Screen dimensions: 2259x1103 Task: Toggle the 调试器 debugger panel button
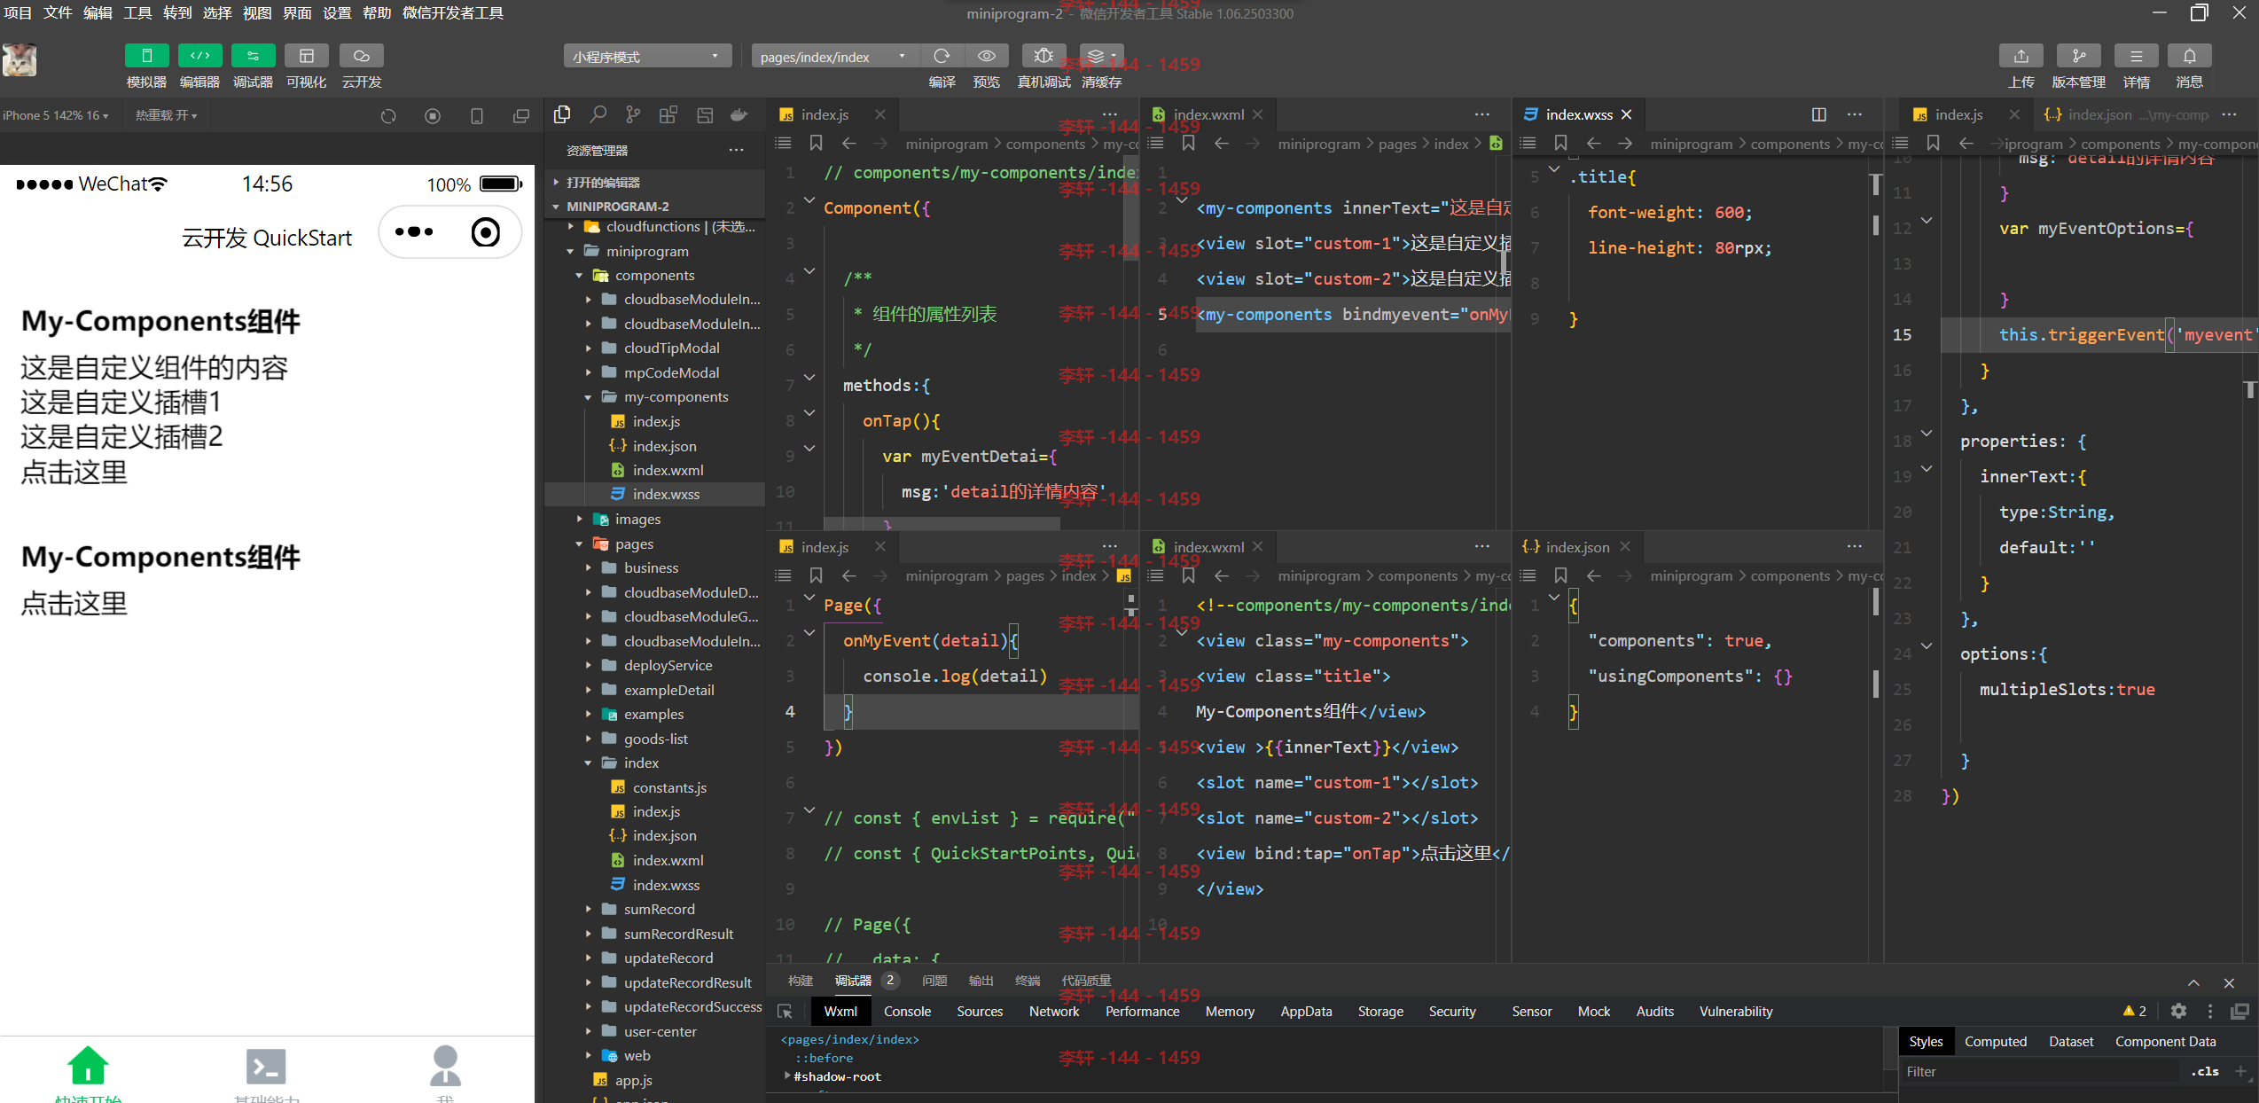(253, 56)
